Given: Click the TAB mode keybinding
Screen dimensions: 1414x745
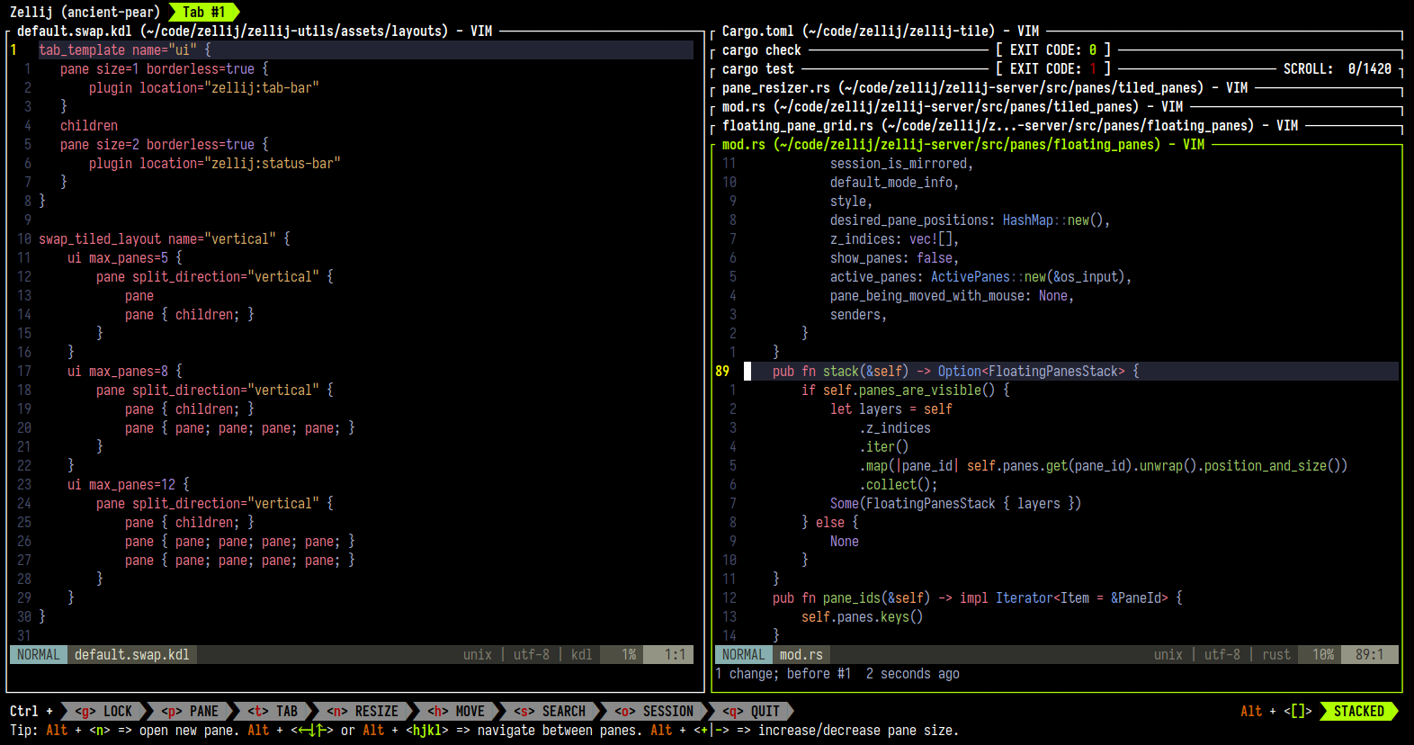Looking at the screenshot, I should coord(273,711).
